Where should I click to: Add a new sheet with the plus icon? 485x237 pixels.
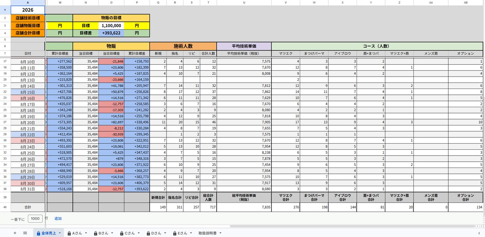click(15, 233)
